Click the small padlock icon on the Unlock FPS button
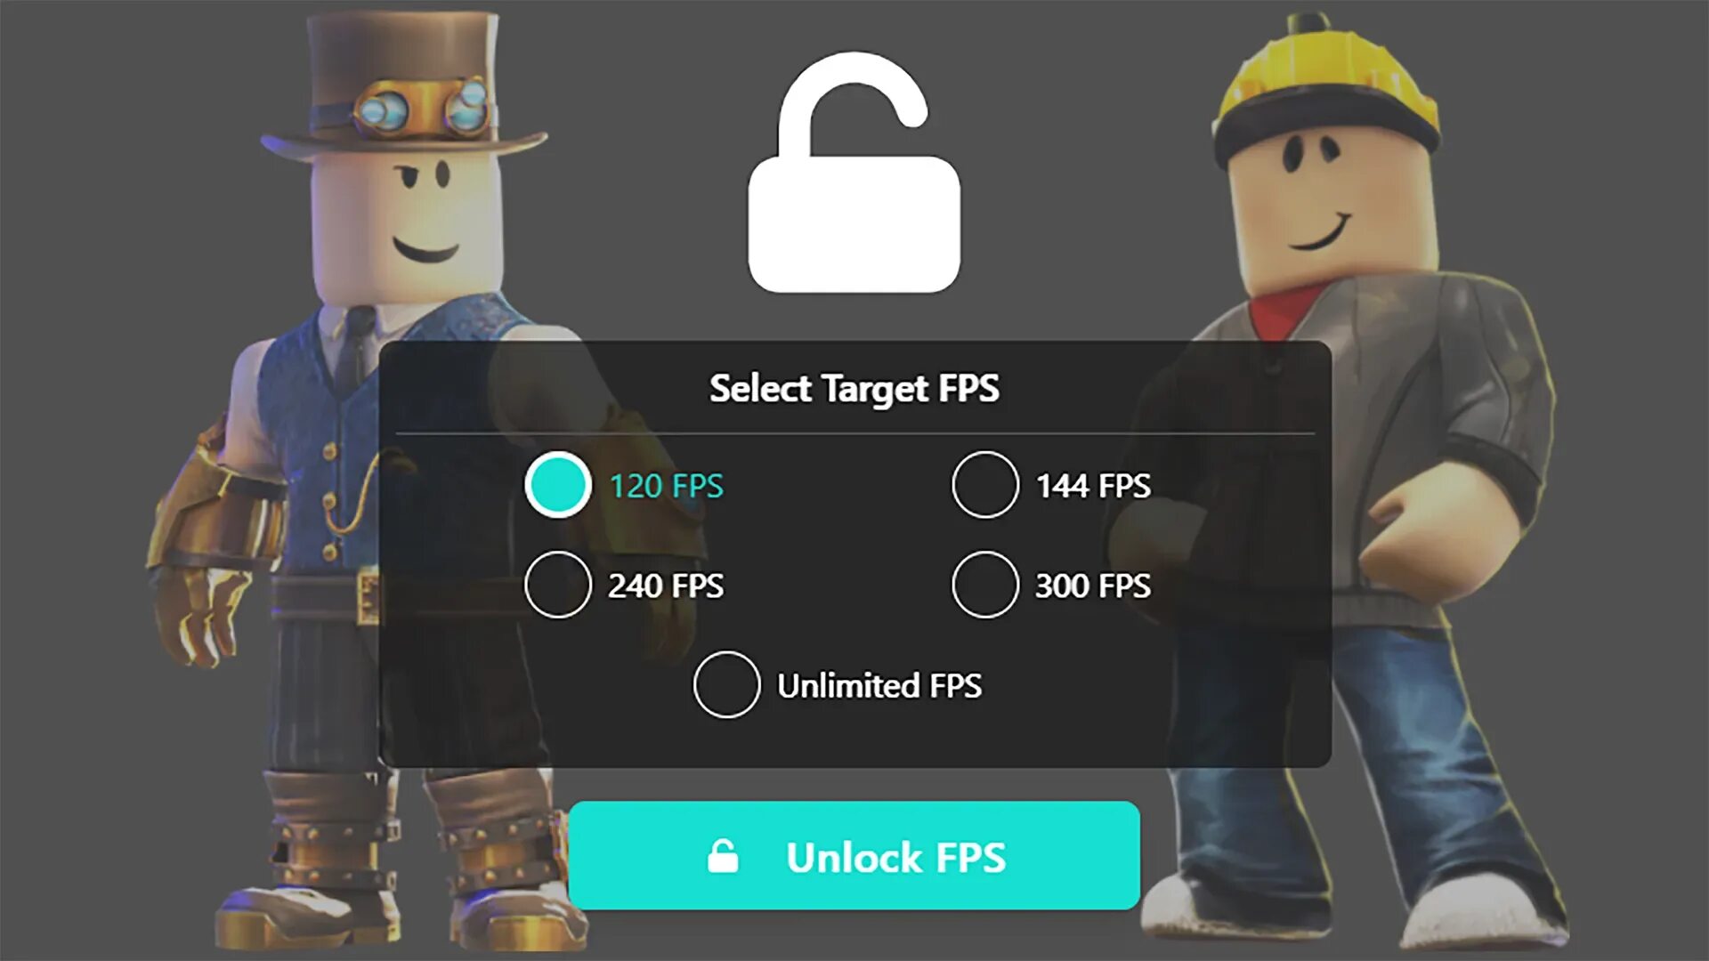Screen dimensions: 1709x961 point(723,857)
